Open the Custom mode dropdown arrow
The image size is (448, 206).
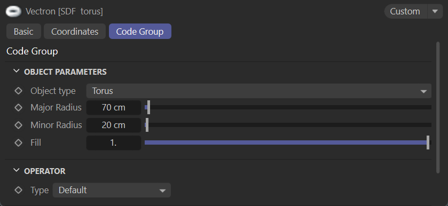coord(435,11)
